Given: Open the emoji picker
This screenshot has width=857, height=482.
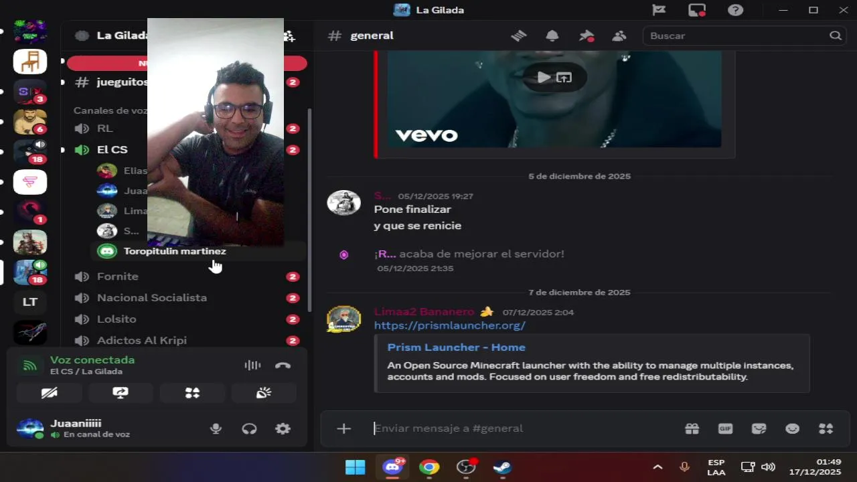Looking at the screenshot, I should (x=792, y=428).
